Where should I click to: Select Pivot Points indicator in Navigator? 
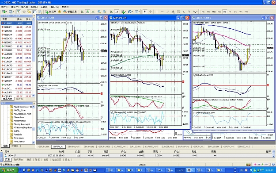pos(19,142)
